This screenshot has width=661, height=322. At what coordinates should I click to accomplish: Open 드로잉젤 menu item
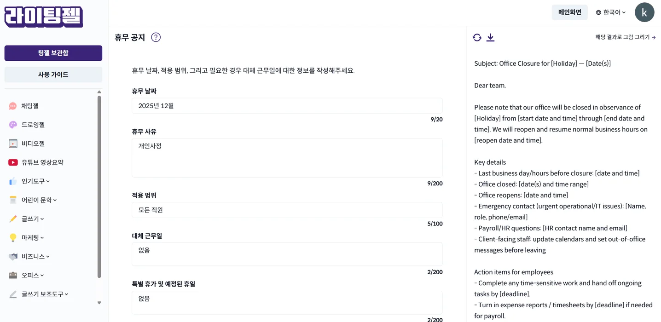coord(33,125)
